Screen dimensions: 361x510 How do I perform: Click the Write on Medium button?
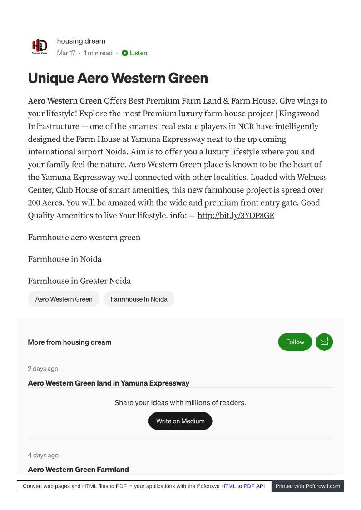point(180,421)
